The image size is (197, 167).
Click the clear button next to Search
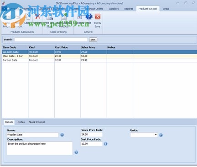[93, 40]
